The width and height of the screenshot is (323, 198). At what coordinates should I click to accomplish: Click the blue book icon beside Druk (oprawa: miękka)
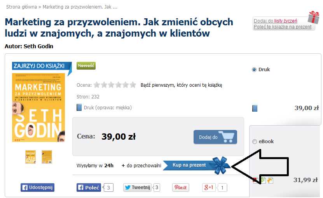pyautogui.click(x=79, y=107)
